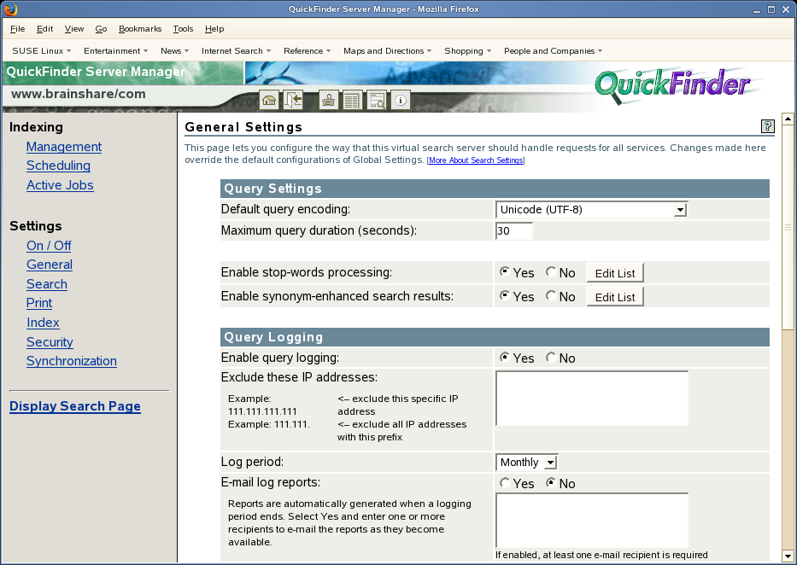Open the Synchronization settings link
Screen dimensions: 797x565
(72, 361)
